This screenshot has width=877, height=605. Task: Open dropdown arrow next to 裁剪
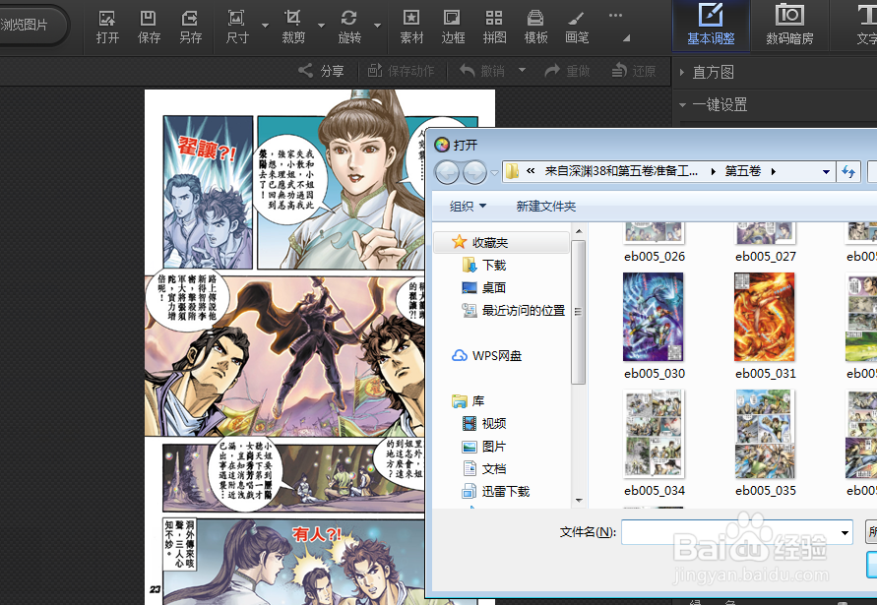321,26
